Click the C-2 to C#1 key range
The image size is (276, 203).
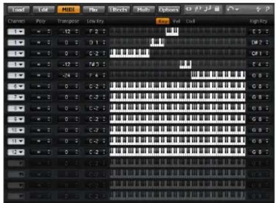(x=130, y=54)
